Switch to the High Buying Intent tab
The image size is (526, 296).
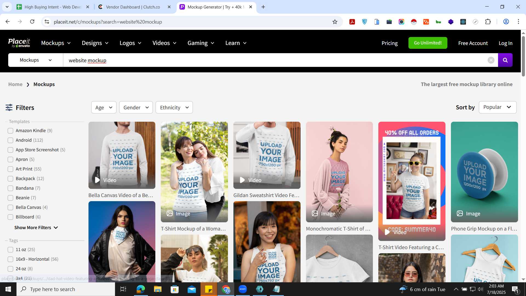coord(53,7)
